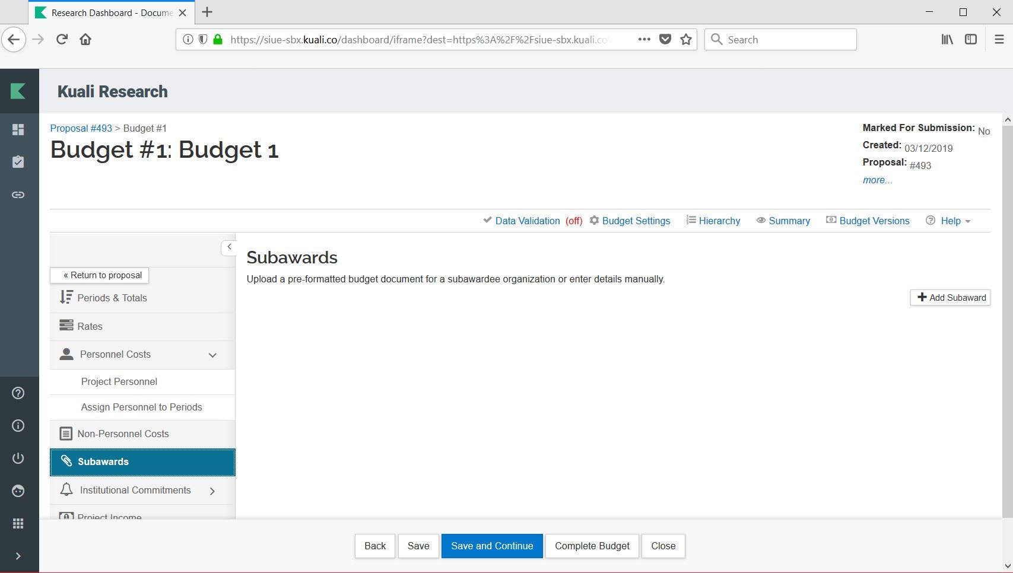Collapse the budget navigation panel

click(229, 247)
